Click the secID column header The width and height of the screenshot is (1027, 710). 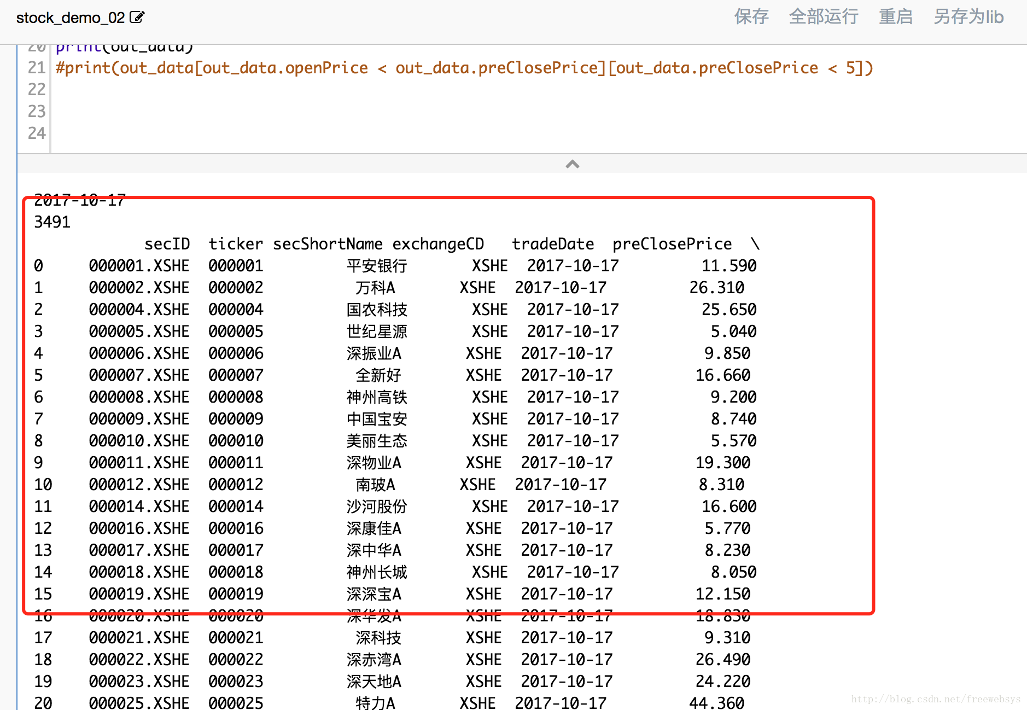(x=167, y=244)
